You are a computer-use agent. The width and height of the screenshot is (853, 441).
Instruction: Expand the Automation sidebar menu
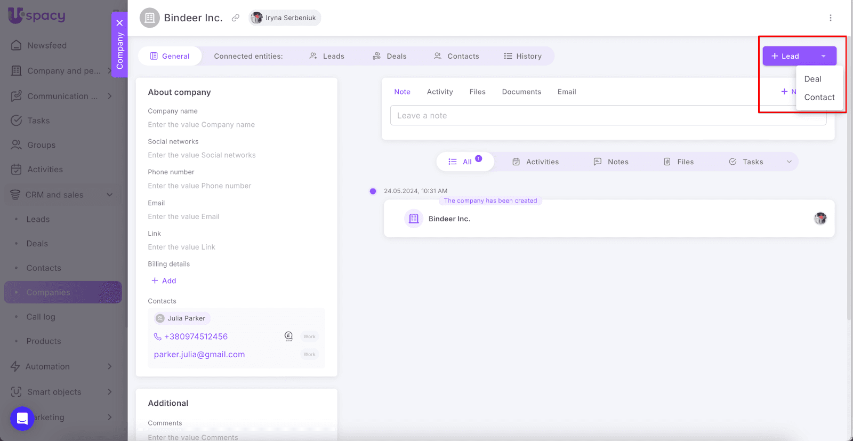click(x=109, y=366)
